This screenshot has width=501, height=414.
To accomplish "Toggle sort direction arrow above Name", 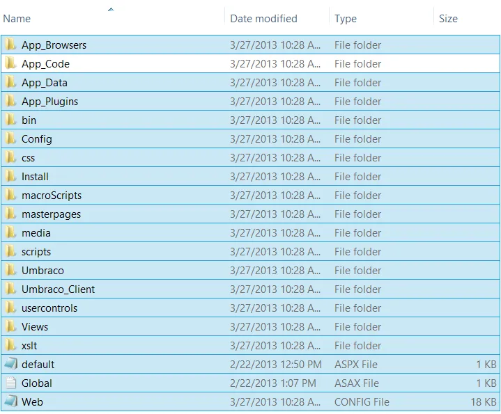I will [x=111, y=10].
